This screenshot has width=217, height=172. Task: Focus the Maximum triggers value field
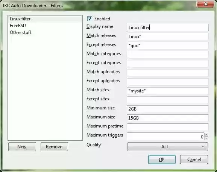165,137
